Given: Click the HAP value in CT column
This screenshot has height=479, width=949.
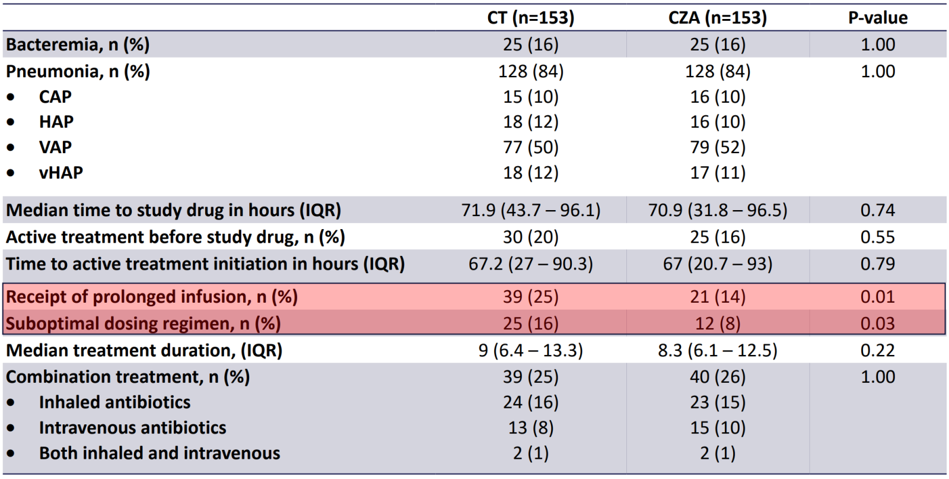Looking at the screenshot, I should (530, 122).
